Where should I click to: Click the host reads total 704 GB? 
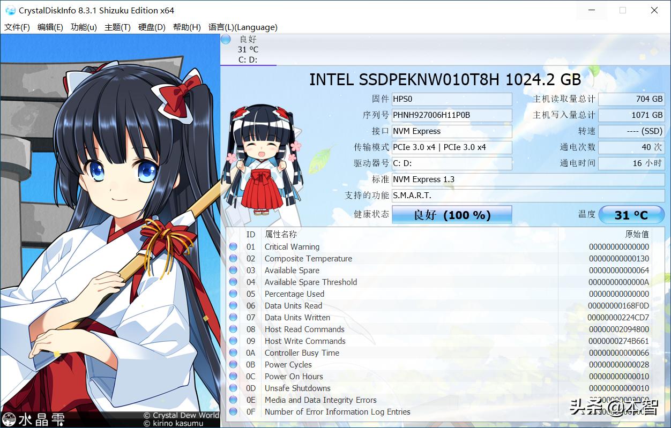click(x=631, y=99)
